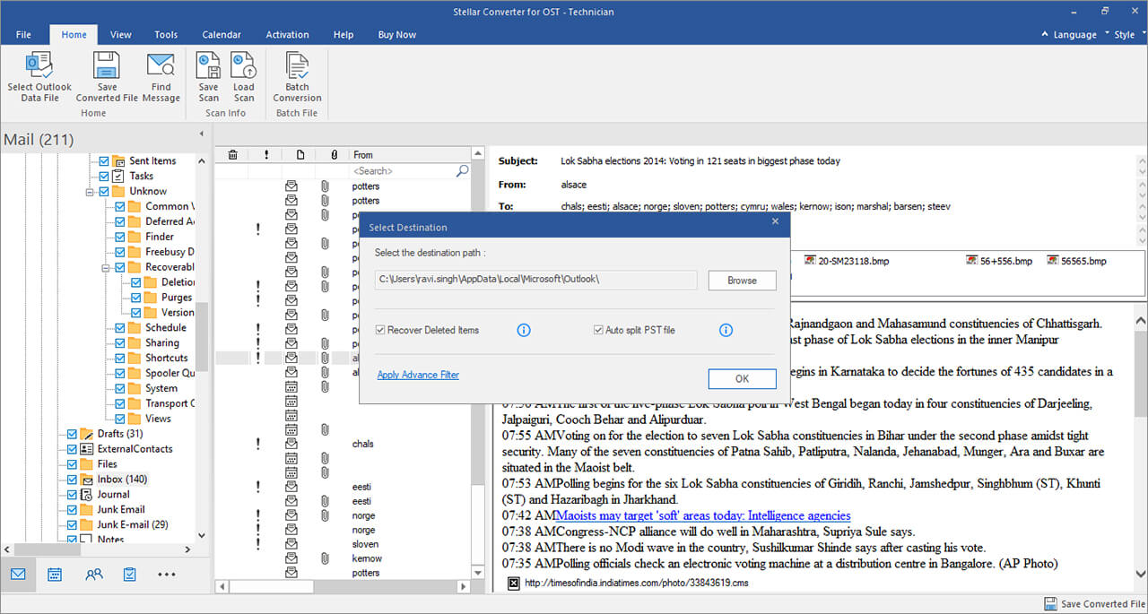Toggle the Inbox (140) checkbox

[x=73, y=480]
